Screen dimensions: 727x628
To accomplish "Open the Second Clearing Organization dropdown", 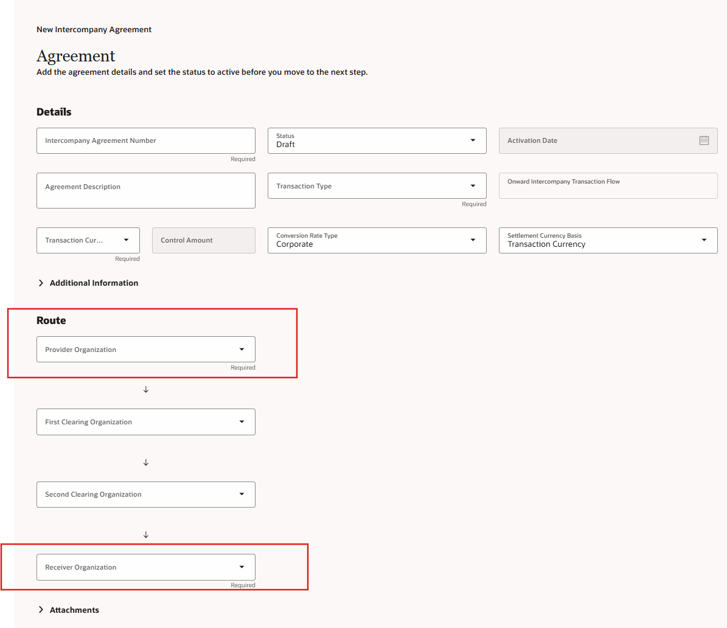I will (146, 494).
